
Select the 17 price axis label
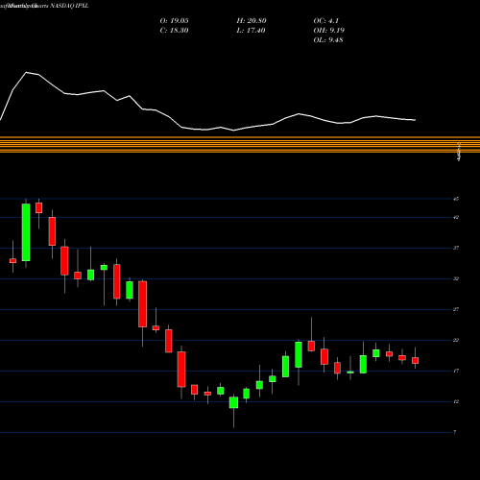[x=456, y=371]
